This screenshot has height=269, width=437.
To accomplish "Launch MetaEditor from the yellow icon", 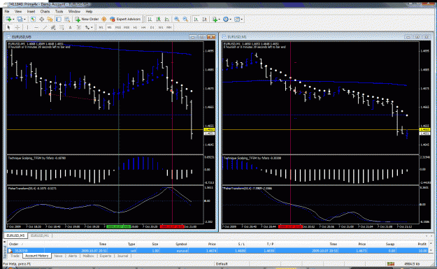I will pyautogui.click(x=104, y=20).
